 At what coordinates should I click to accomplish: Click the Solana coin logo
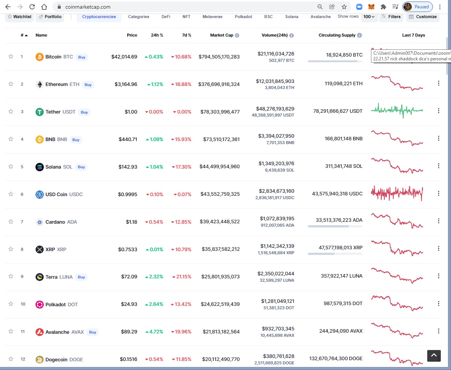coord(39,167)
